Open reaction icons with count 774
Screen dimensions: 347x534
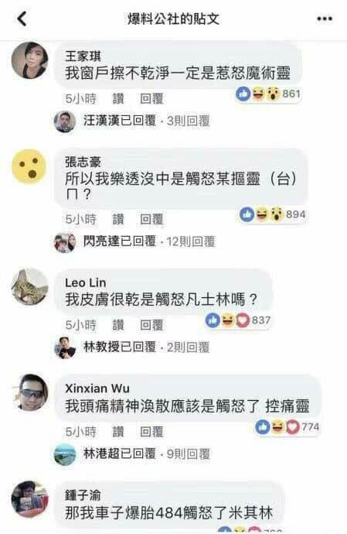(287, 426)
